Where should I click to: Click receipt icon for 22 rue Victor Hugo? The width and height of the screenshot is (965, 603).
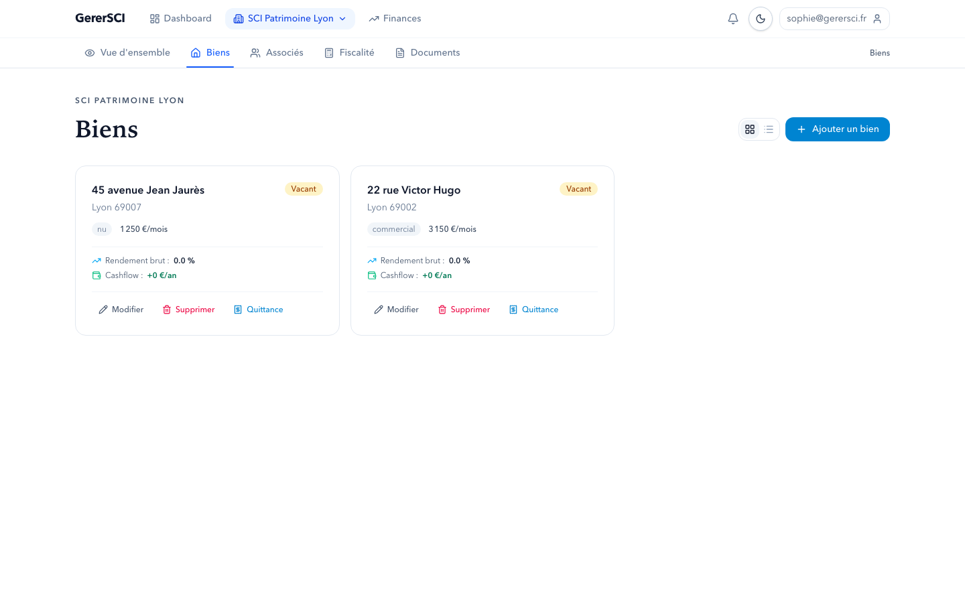tap(513, 310)
